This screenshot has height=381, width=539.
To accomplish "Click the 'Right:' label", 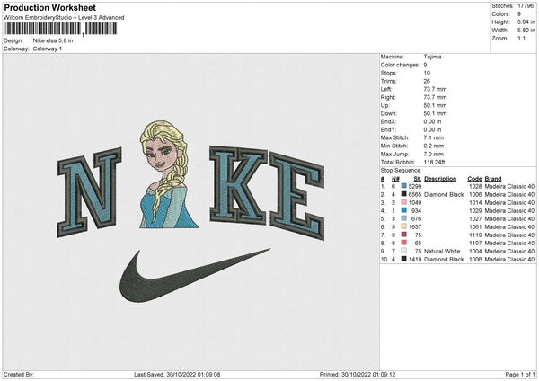I will pyautogui.click(x=388, y=97).
